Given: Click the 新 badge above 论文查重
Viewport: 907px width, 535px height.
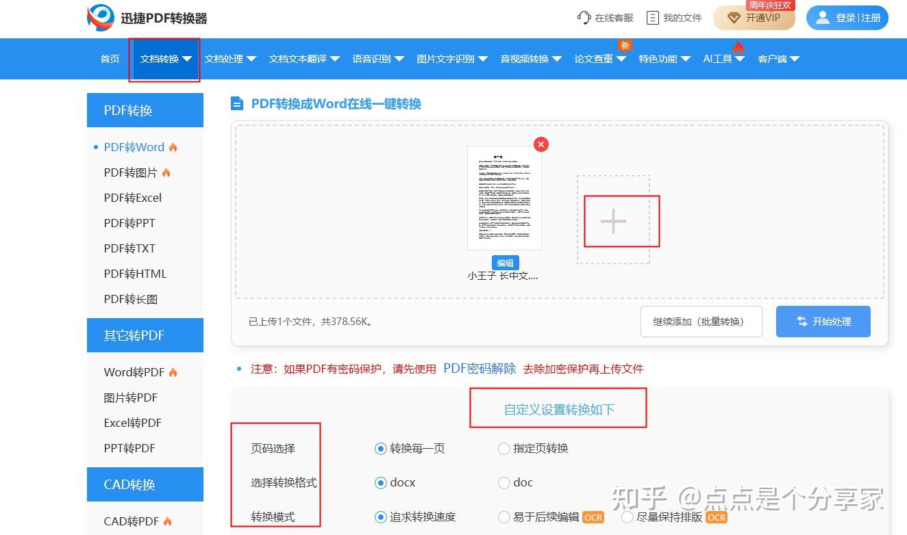Looking at the screenshot, I should (625, 45).
